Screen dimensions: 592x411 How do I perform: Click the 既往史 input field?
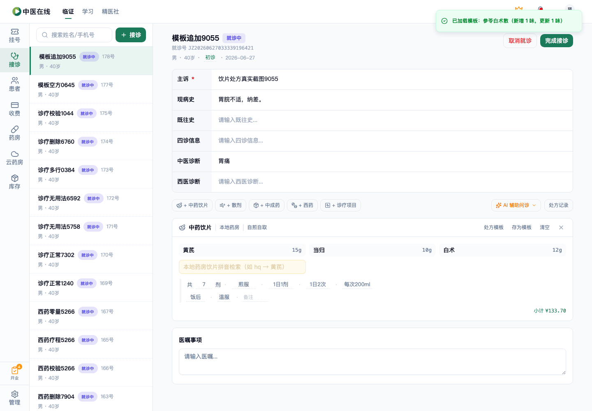[x=392, y=120]
